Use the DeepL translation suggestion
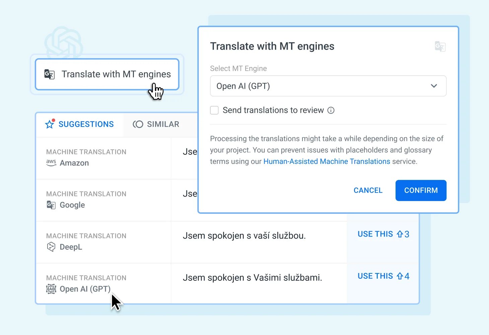This screenshot has height=335, width=489. [x=383, y=234]
